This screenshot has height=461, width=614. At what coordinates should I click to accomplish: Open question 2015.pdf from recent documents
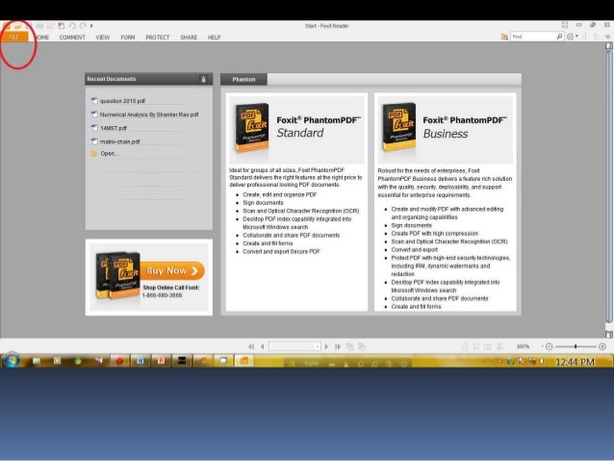[122, 101]
